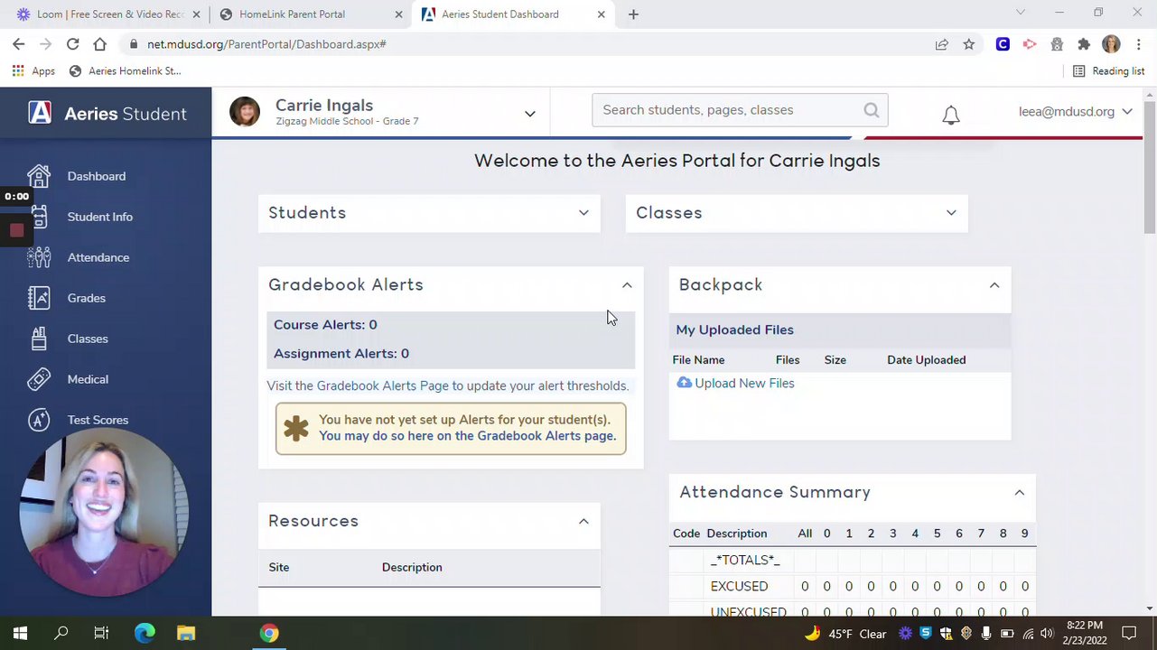
Task: Click the Course Alerts: 0 text
Action: click(325, 324)
